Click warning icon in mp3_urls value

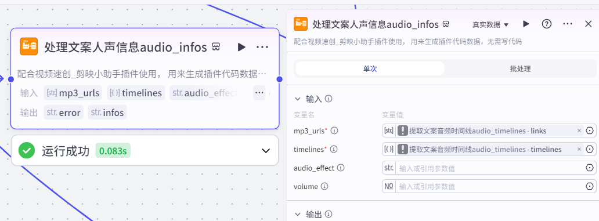pyautogui.click(x=403, y=131)
